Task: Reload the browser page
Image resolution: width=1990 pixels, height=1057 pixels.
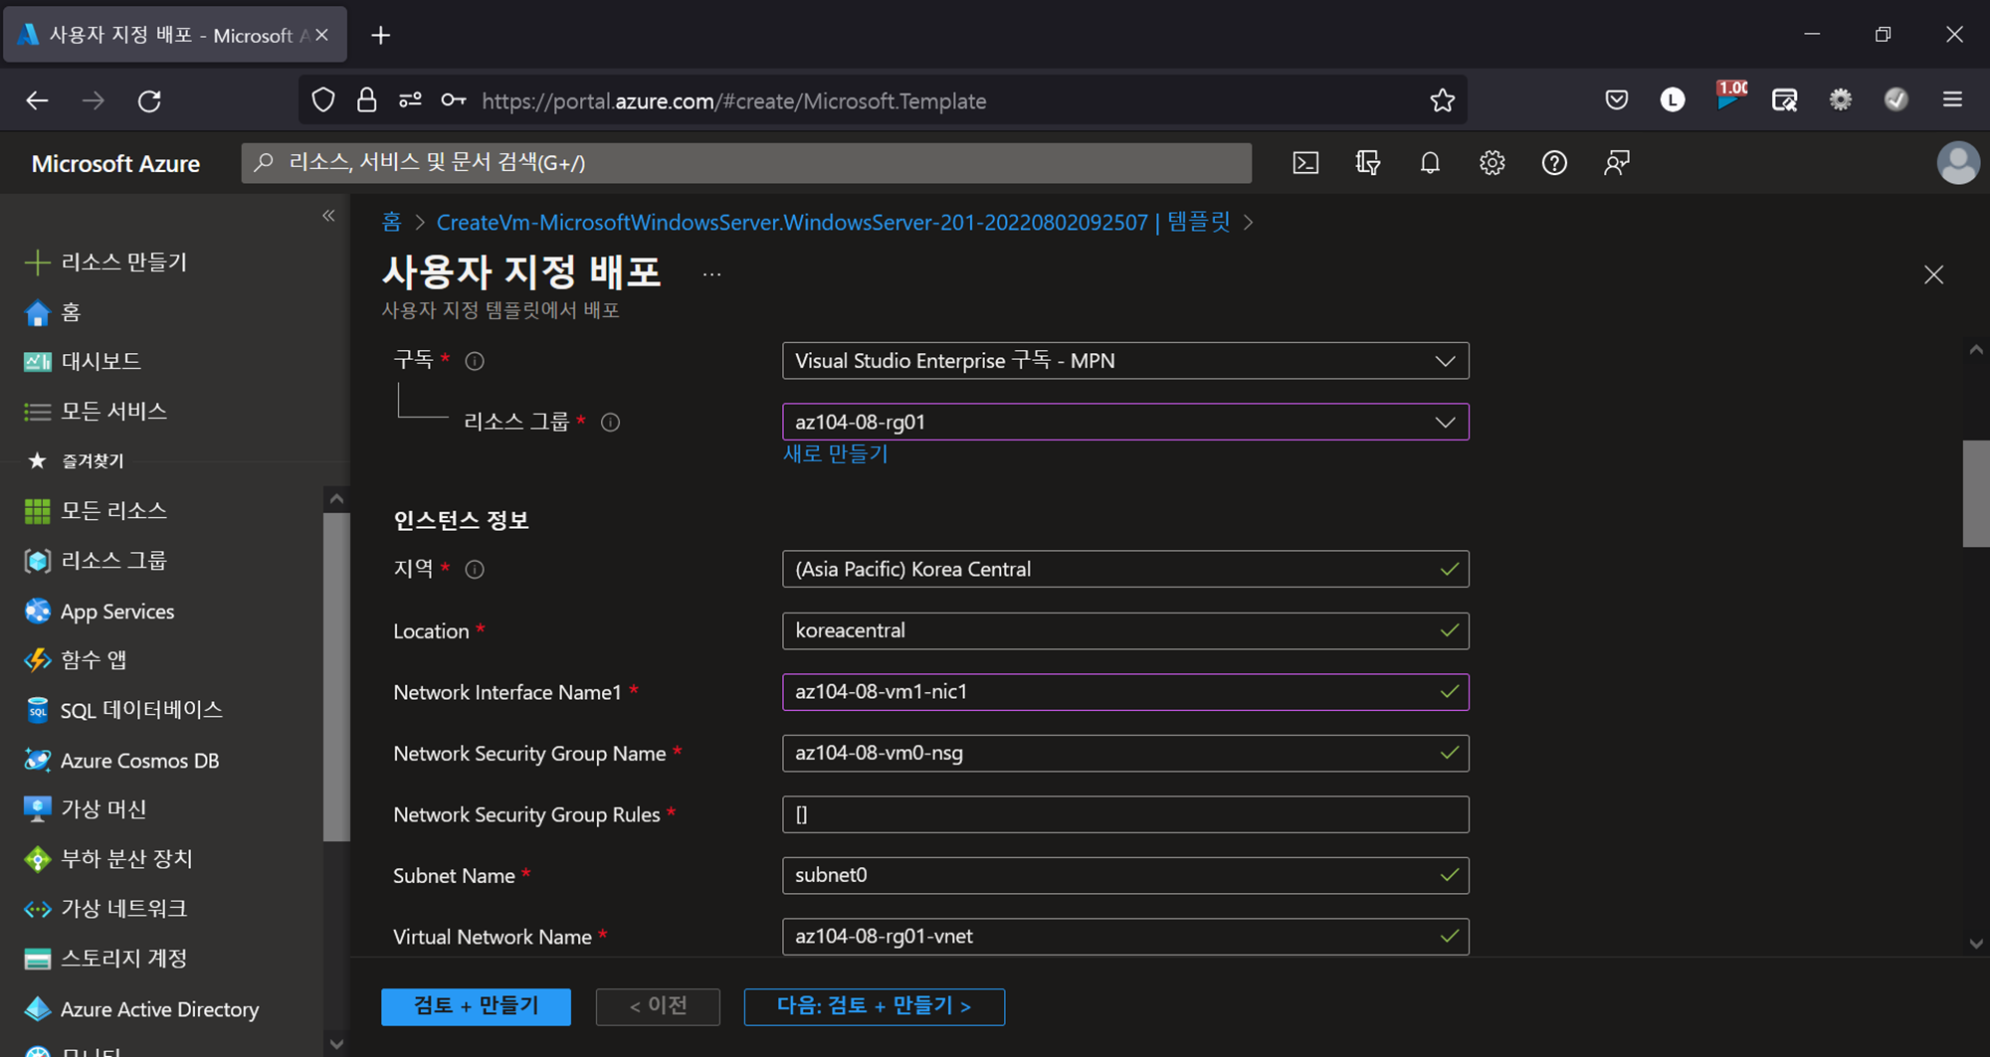Action: point(149,100)
